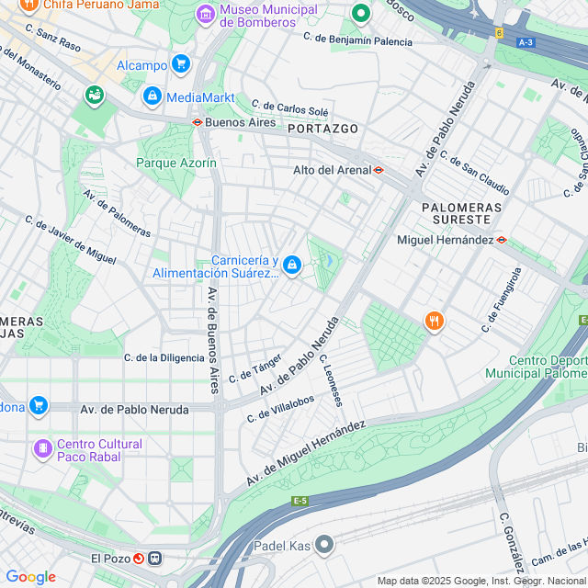Open the Padel Kas location pin
This screenshot has height=588, width=588.
click(324, 545)
